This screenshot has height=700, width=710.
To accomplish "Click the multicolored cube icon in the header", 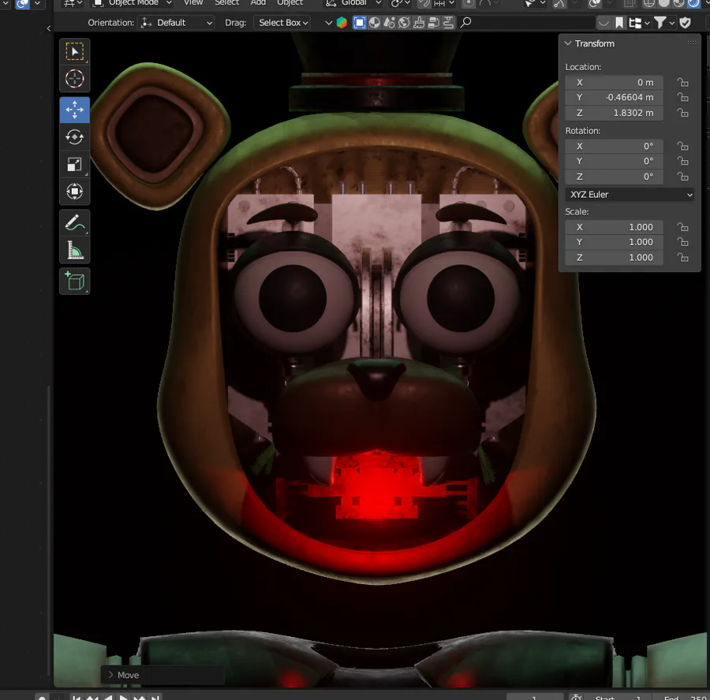I will (342, 23).
